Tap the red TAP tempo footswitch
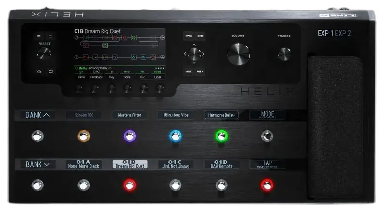Screen dimensions: 385x210 tap(267, 185)
